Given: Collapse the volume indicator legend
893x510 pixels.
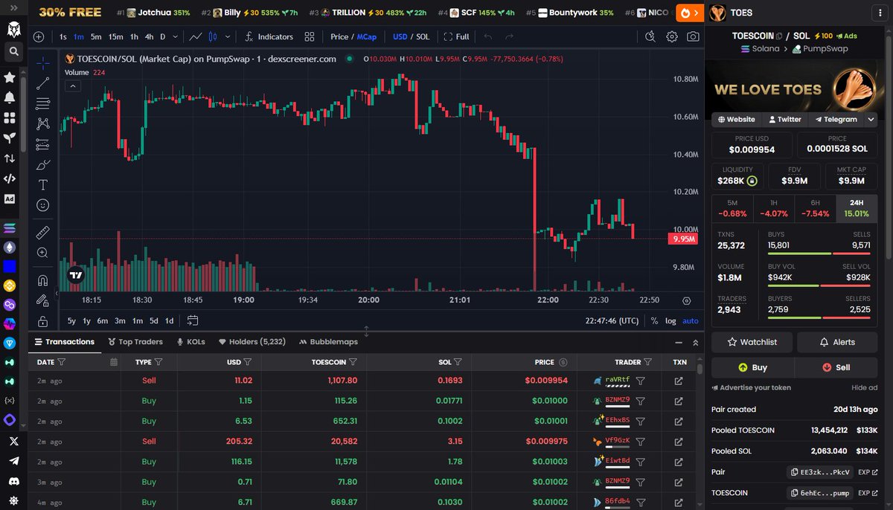Looking at the screenshot, I should pos(73,86).
